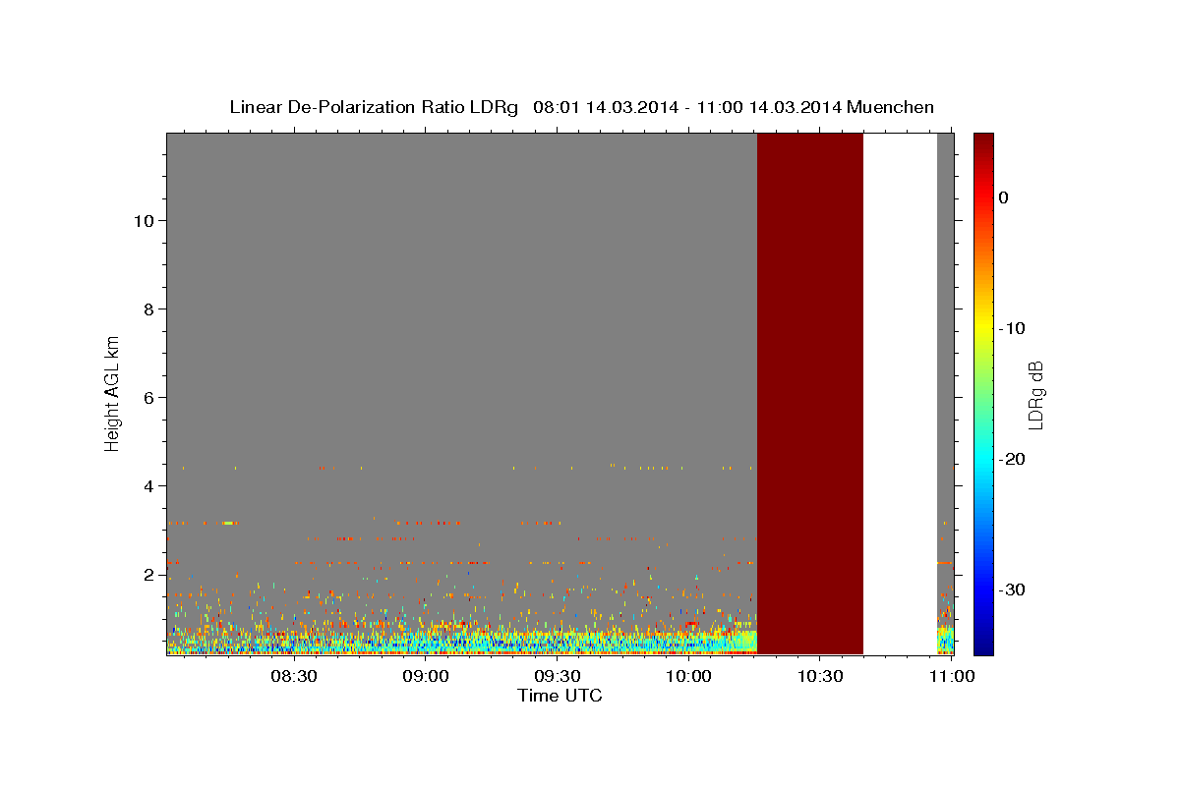The height and width of the screenshot is (786, 1180).
Task: Click the 'Height AGL km' axis label
Action: coord(113,392)
